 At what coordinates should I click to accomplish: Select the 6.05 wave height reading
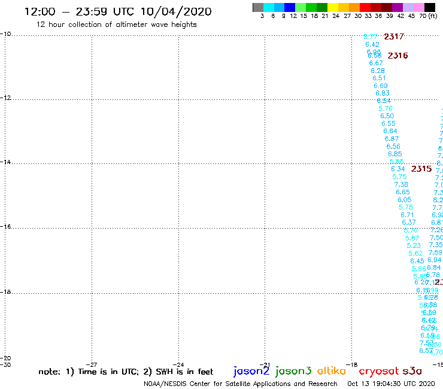[405, 200]
